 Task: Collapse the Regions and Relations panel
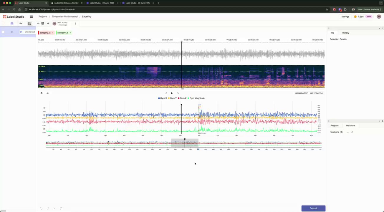pos(383,121)
